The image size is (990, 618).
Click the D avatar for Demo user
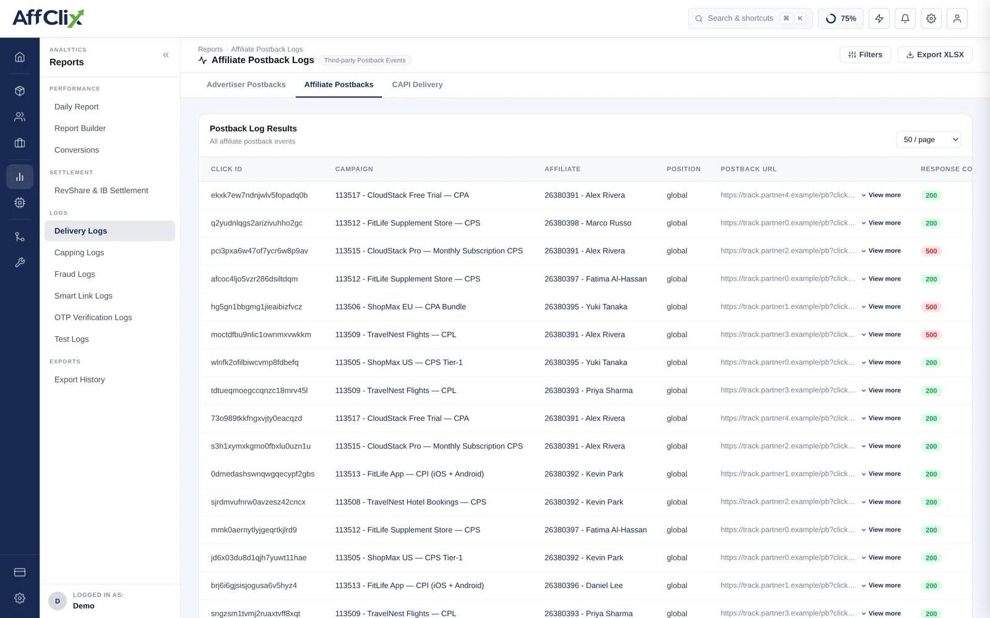(58, 601)
